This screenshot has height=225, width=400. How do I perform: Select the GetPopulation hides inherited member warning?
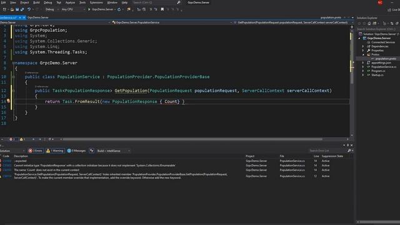point(176,176)
